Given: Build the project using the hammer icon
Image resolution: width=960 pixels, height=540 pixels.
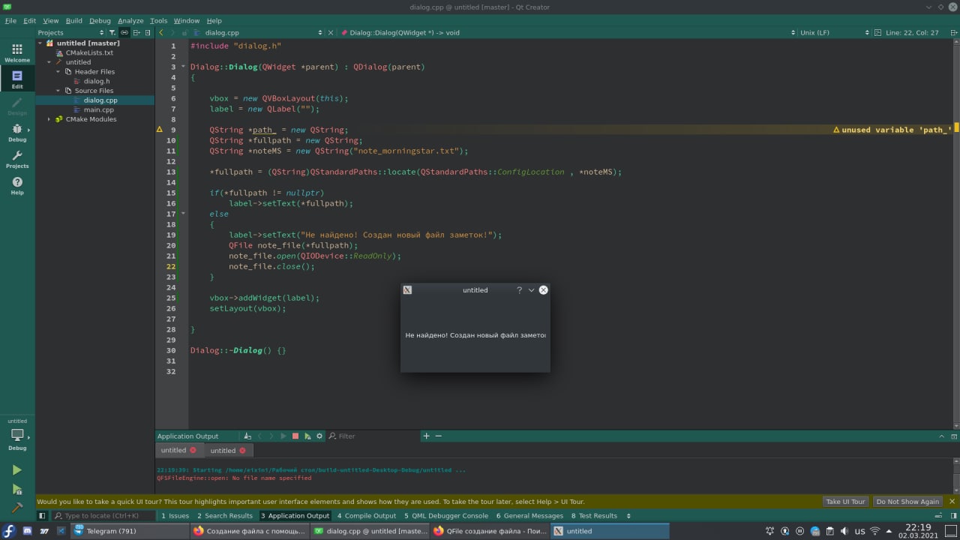Looking at the screenshot, I should click(16, 508).
